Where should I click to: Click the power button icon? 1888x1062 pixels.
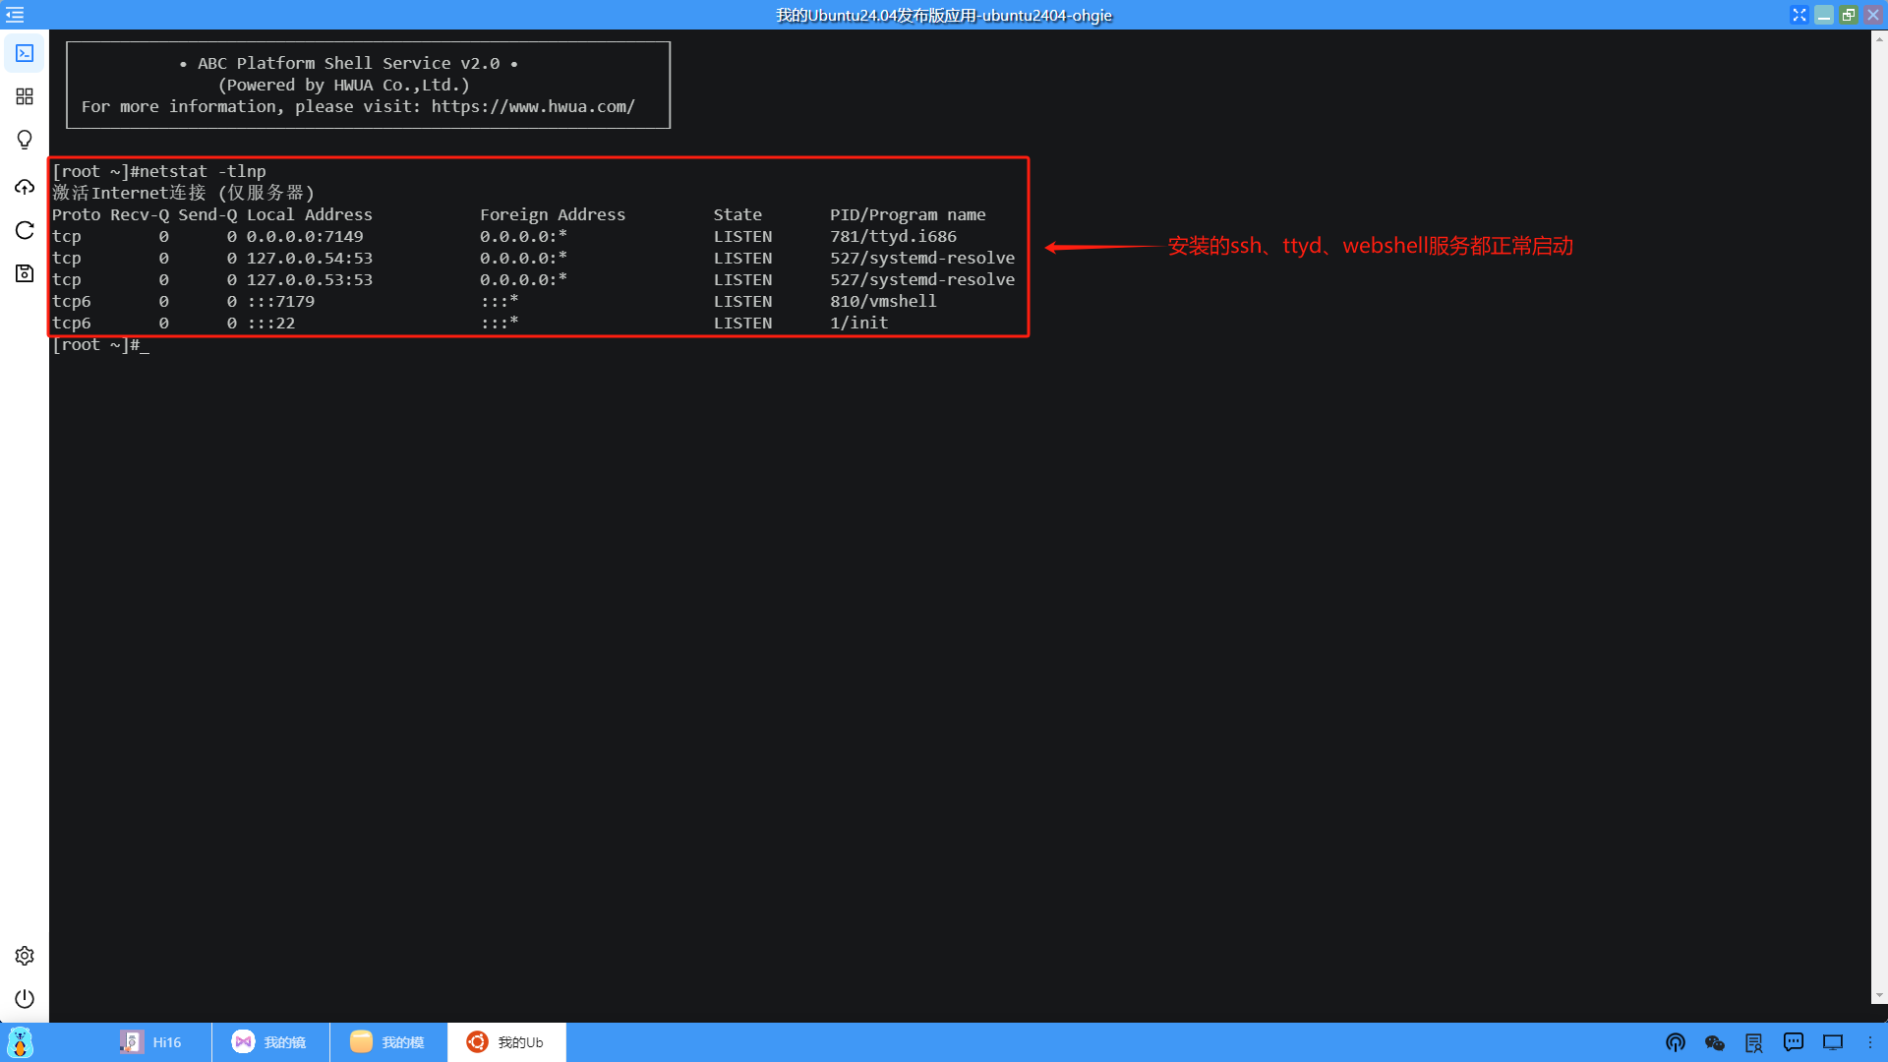pos(25,999)
